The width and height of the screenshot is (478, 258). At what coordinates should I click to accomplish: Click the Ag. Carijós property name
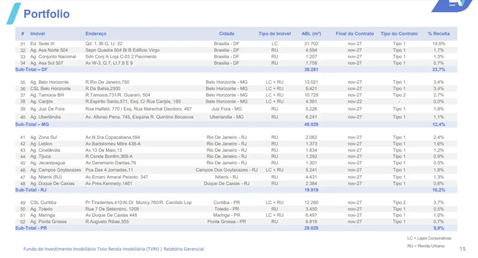click(41, 101)
